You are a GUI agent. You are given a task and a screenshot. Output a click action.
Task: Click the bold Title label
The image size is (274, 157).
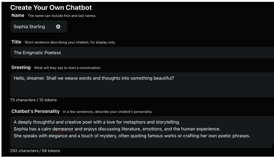pos(16,42)
